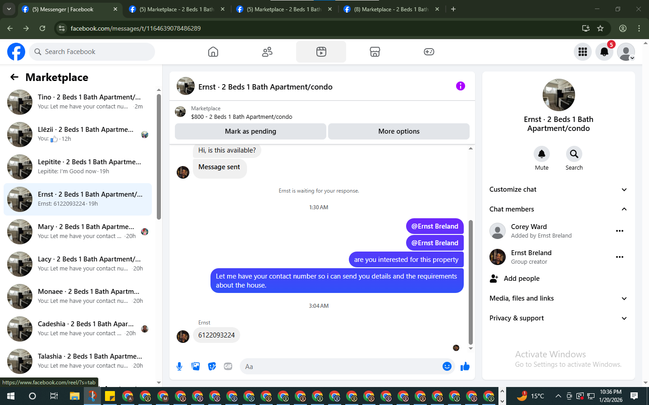
Task: Open member options for Corey Ward
Action: pos(620,231)
